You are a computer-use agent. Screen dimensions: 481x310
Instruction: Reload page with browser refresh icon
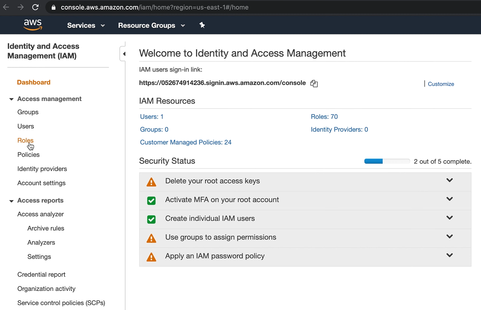(x=35, y=7)
